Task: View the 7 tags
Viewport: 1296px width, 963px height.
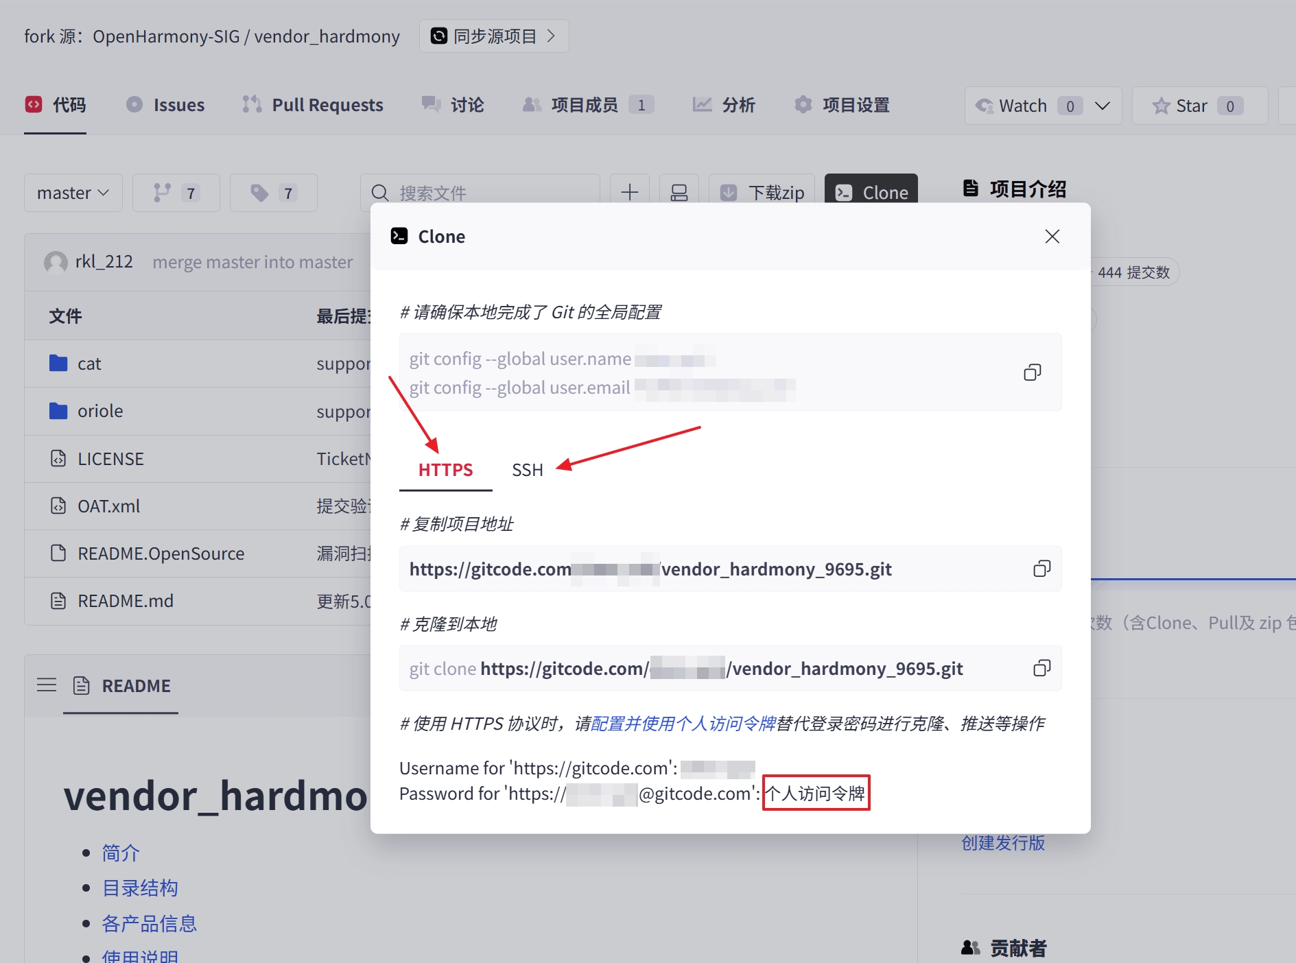Action: (x=274, y=193)
